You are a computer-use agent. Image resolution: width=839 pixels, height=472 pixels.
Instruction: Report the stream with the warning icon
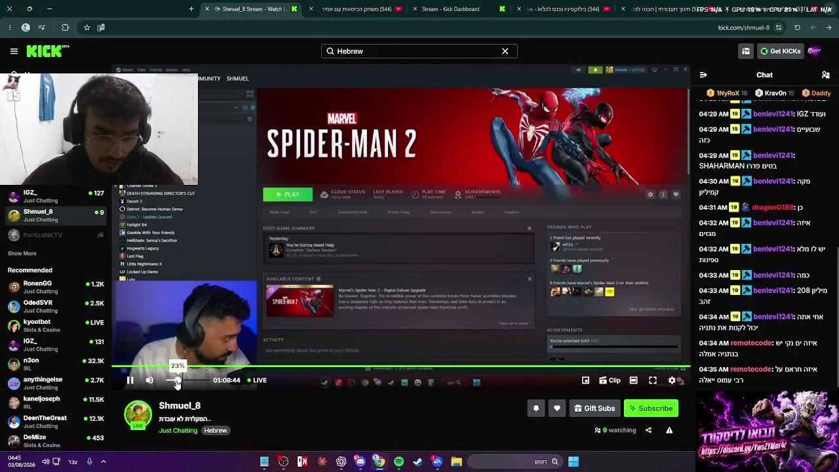pos(669,431)
